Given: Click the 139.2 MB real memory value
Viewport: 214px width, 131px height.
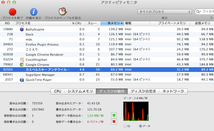Looking at the screenshot, I should pyautogui.click(x=116, y=29).
